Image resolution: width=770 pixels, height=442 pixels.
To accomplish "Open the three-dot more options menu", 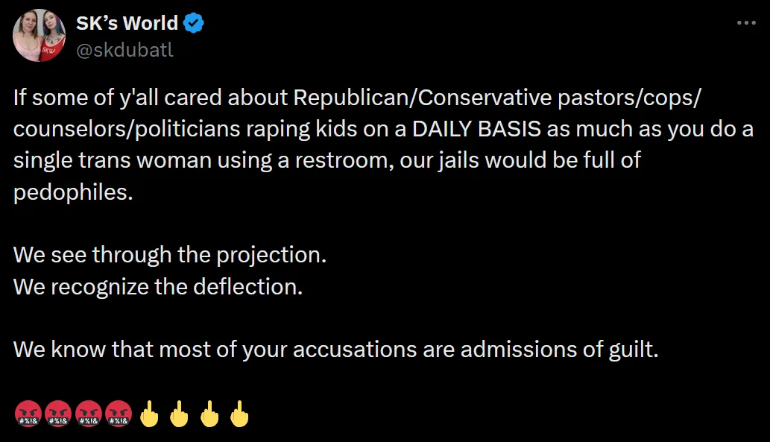I will point(746,22).
